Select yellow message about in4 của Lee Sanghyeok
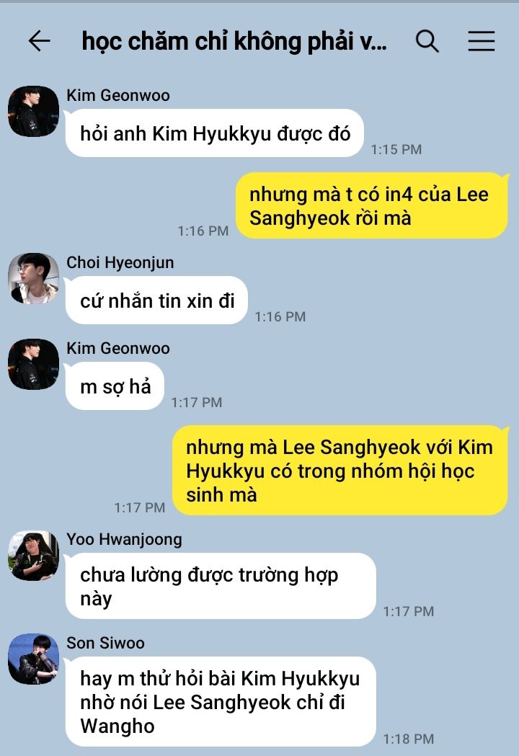The image size is (519, 756). [372, 206]
